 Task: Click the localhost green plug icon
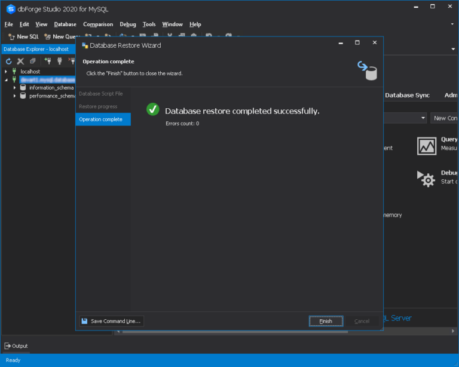pos(14,71)
